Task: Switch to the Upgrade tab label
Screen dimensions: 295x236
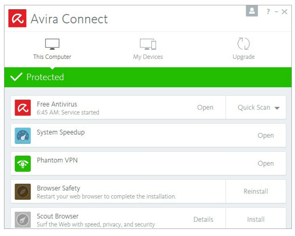Action: click(x=244, y=57)
